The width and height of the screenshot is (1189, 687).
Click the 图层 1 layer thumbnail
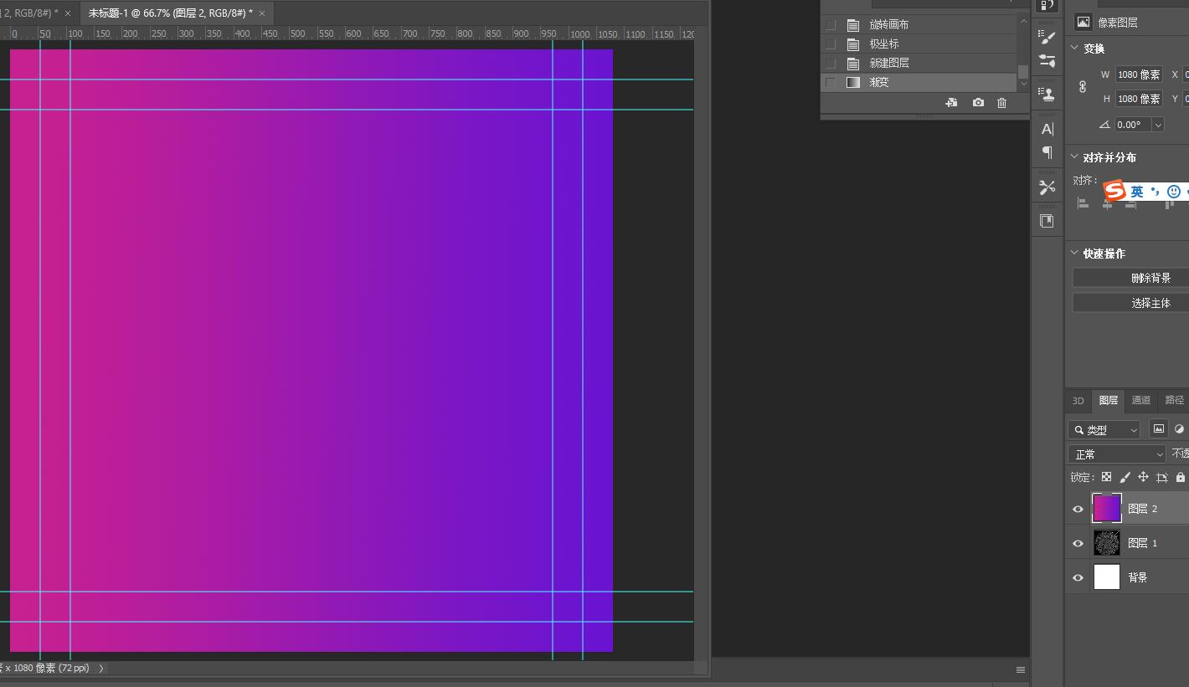1107,542
